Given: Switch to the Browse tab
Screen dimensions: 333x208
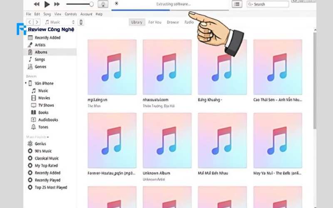Looking at the screenshot, I should (x=173, y=22).
